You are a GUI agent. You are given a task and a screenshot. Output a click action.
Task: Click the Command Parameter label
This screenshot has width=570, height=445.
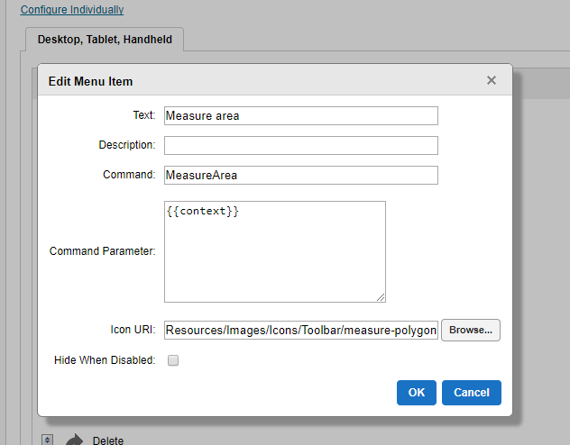coord(103,251)
